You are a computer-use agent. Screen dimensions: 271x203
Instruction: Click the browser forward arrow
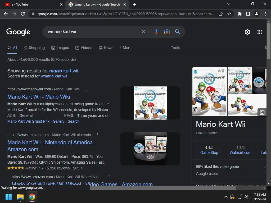[x=14, y=14]
